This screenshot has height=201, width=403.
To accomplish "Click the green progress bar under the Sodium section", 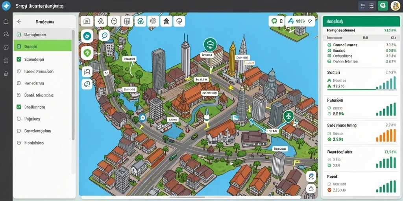I will [361, 90].
